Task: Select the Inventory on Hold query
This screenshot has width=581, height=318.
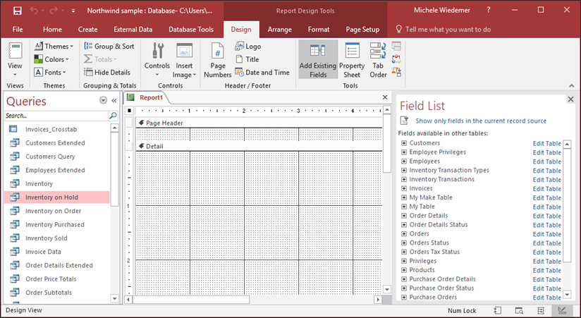Action: click(x=56, y=197)
